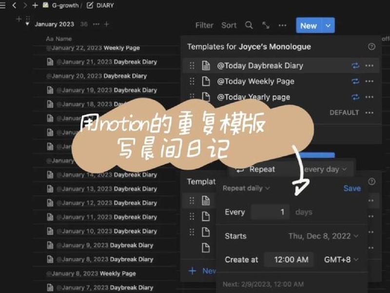390x293 pixels.
Task: Open database search magnifier
Action: (249, 25)
